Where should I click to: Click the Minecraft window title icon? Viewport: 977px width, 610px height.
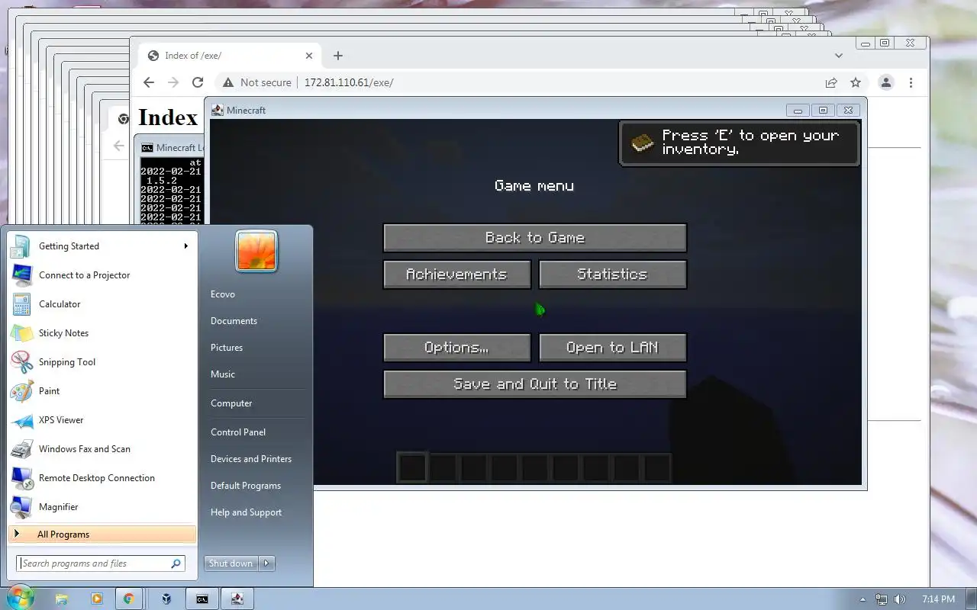(x=218, y=110)
